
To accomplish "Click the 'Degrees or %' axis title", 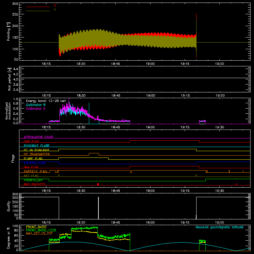I will pos(8,238).
